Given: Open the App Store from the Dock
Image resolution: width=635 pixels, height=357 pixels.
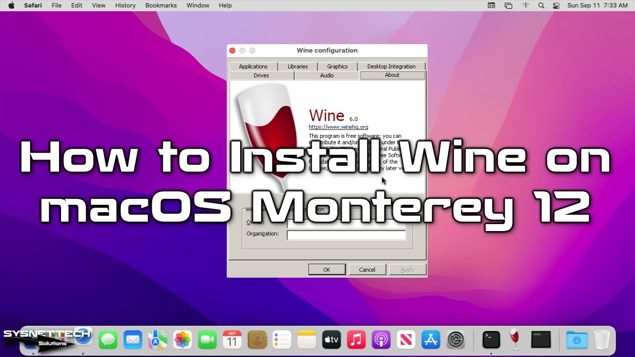Looking at the screenshot, I should click(x=431, y=340).
